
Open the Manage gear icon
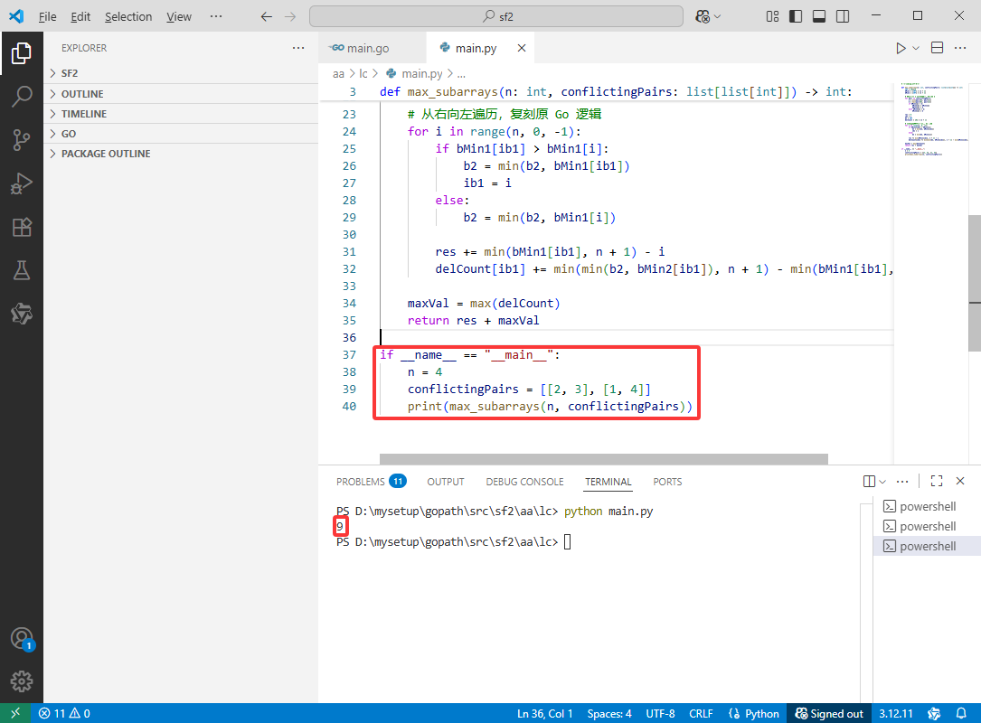(22, 681)
